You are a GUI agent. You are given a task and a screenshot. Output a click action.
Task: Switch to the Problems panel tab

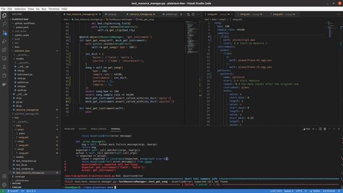pyautogui.click(x=69, y=129)
